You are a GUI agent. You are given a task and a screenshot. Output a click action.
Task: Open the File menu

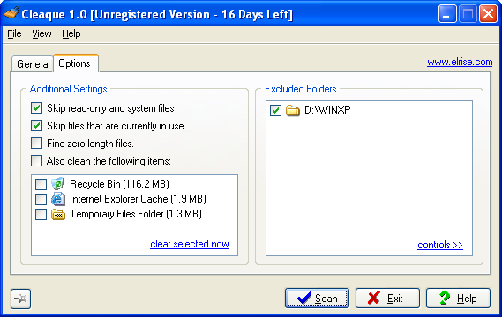pos(14,33)
